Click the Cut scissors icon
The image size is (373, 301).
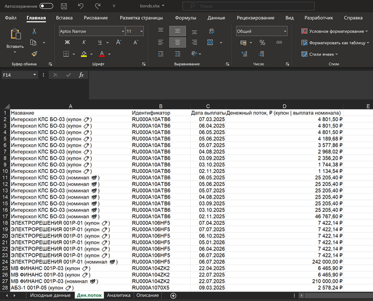tap(34, 31)
